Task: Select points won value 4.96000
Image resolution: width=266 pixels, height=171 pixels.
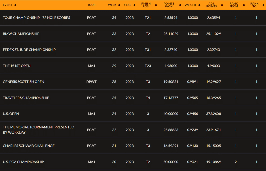Action: 171,66
